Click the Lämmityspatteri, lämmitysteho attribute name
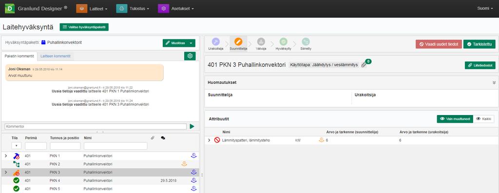Viewport: 499px width, 193px height. [x=246, y=140]
